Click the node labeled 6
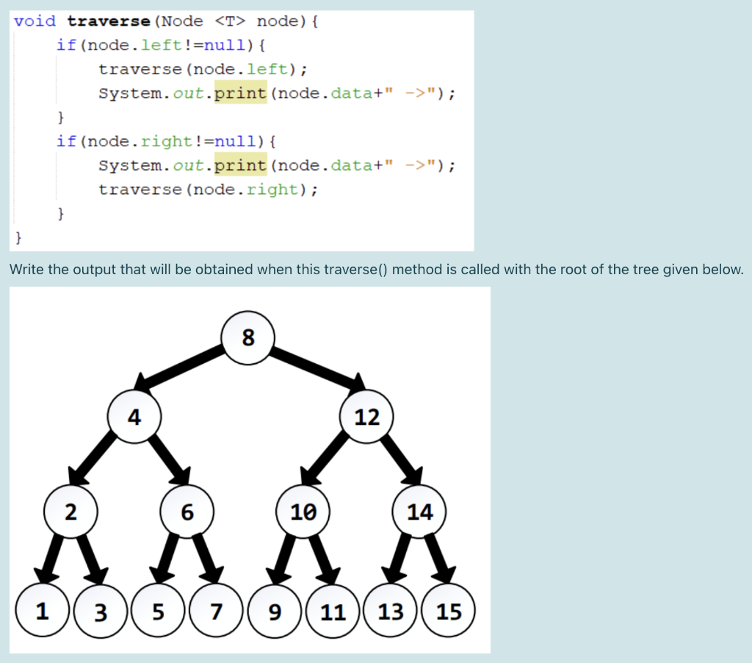The height and width of the screenshot is (663, 752). point(188,513)
